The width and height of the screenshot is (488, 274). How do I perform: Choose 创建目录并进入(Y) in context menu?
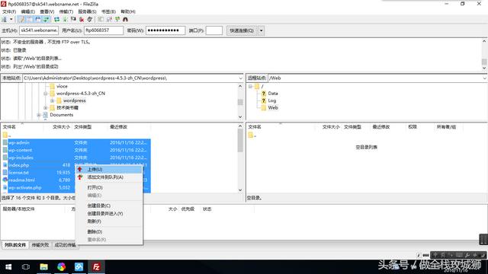109,213
